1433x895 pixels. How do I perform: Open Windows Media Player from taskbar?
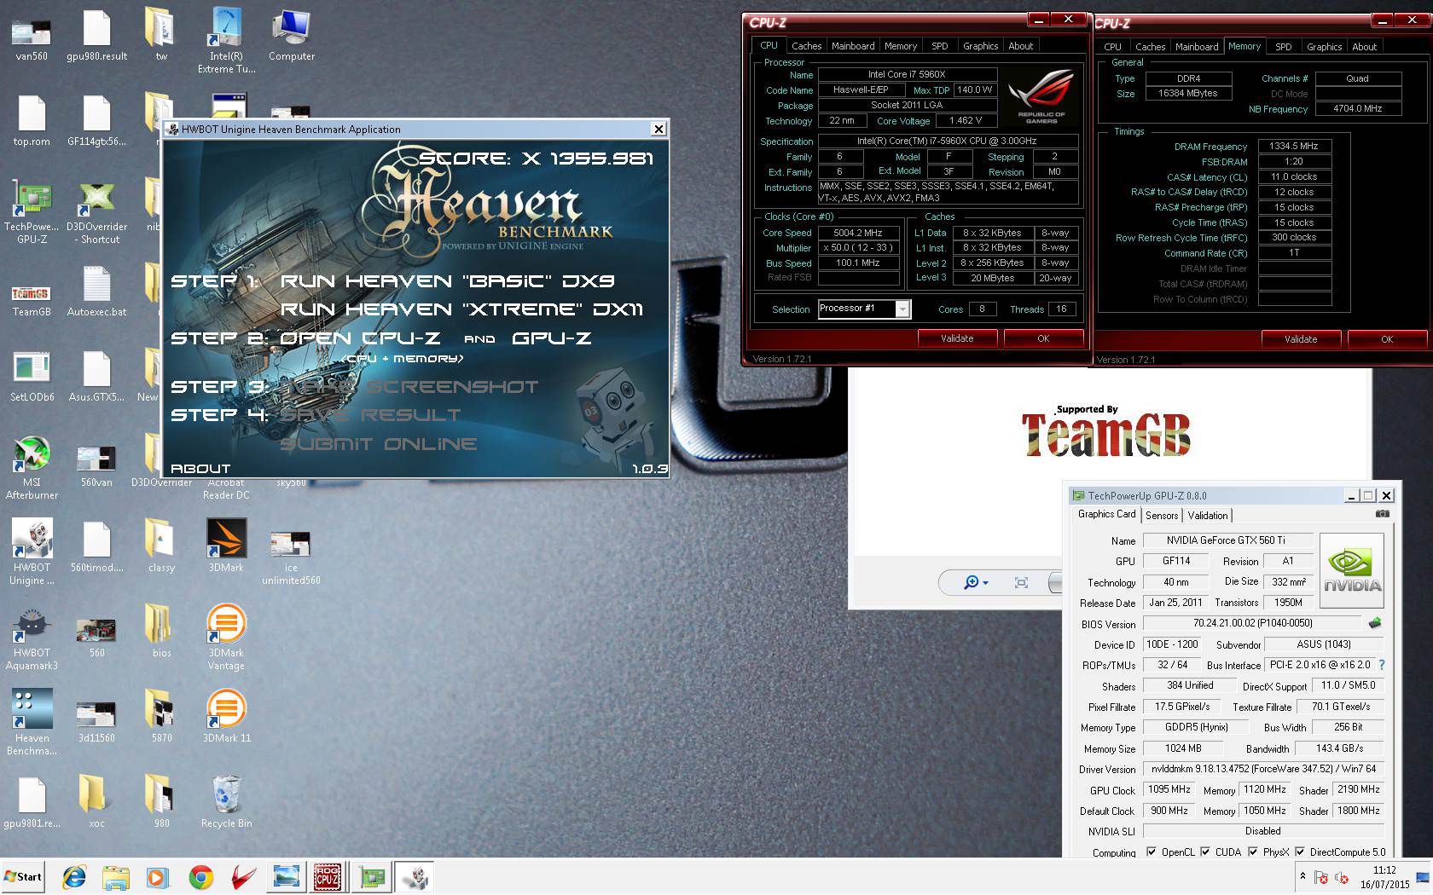pyautogui.click(x=158, y=876)
